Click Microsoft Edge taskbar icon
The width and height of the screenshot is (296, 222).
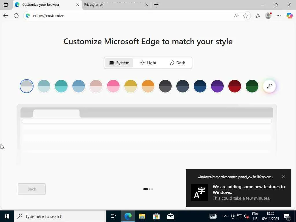point(128,216)
